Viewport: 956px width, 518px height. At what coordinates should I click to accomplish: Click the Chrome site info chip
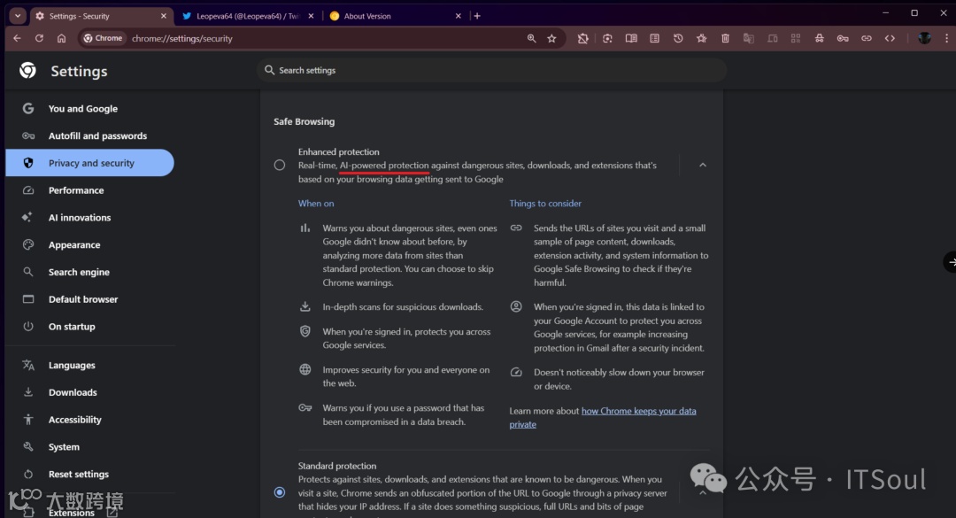click(103, 38)
